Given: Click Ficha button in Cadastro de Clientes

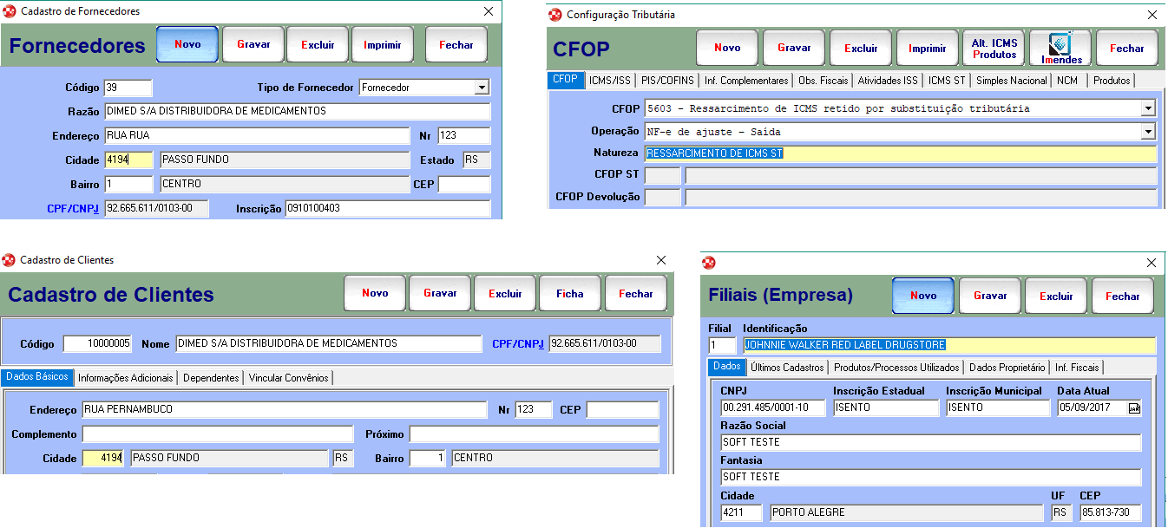Looking at the screenshot, I should [570, 293].
